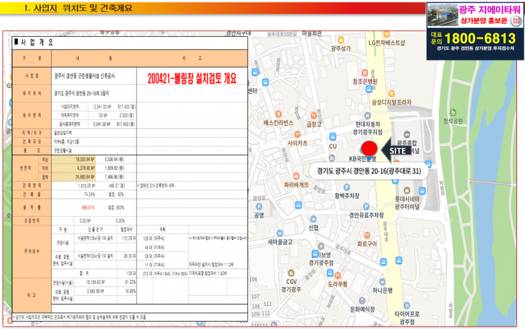Click the 마을회관 map label
The width and height of the screenshot is (525, 329).
(312, 34)
